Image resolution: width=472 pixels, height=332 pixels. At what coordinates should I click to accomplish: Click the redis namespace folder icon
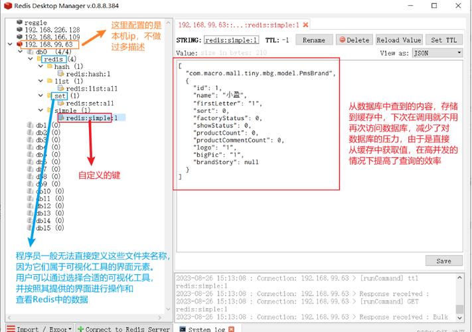coord(39,58)
